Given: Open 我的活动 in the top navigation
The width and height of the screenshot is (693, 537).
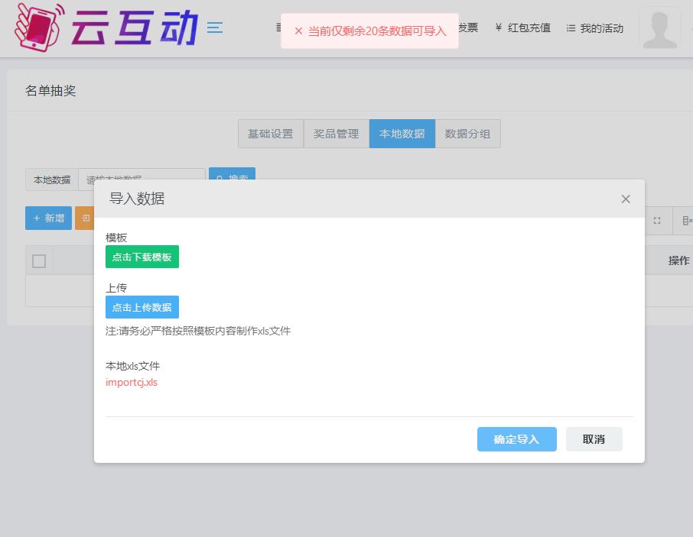Looking at the screenshot, I should (x=595, y=28).
